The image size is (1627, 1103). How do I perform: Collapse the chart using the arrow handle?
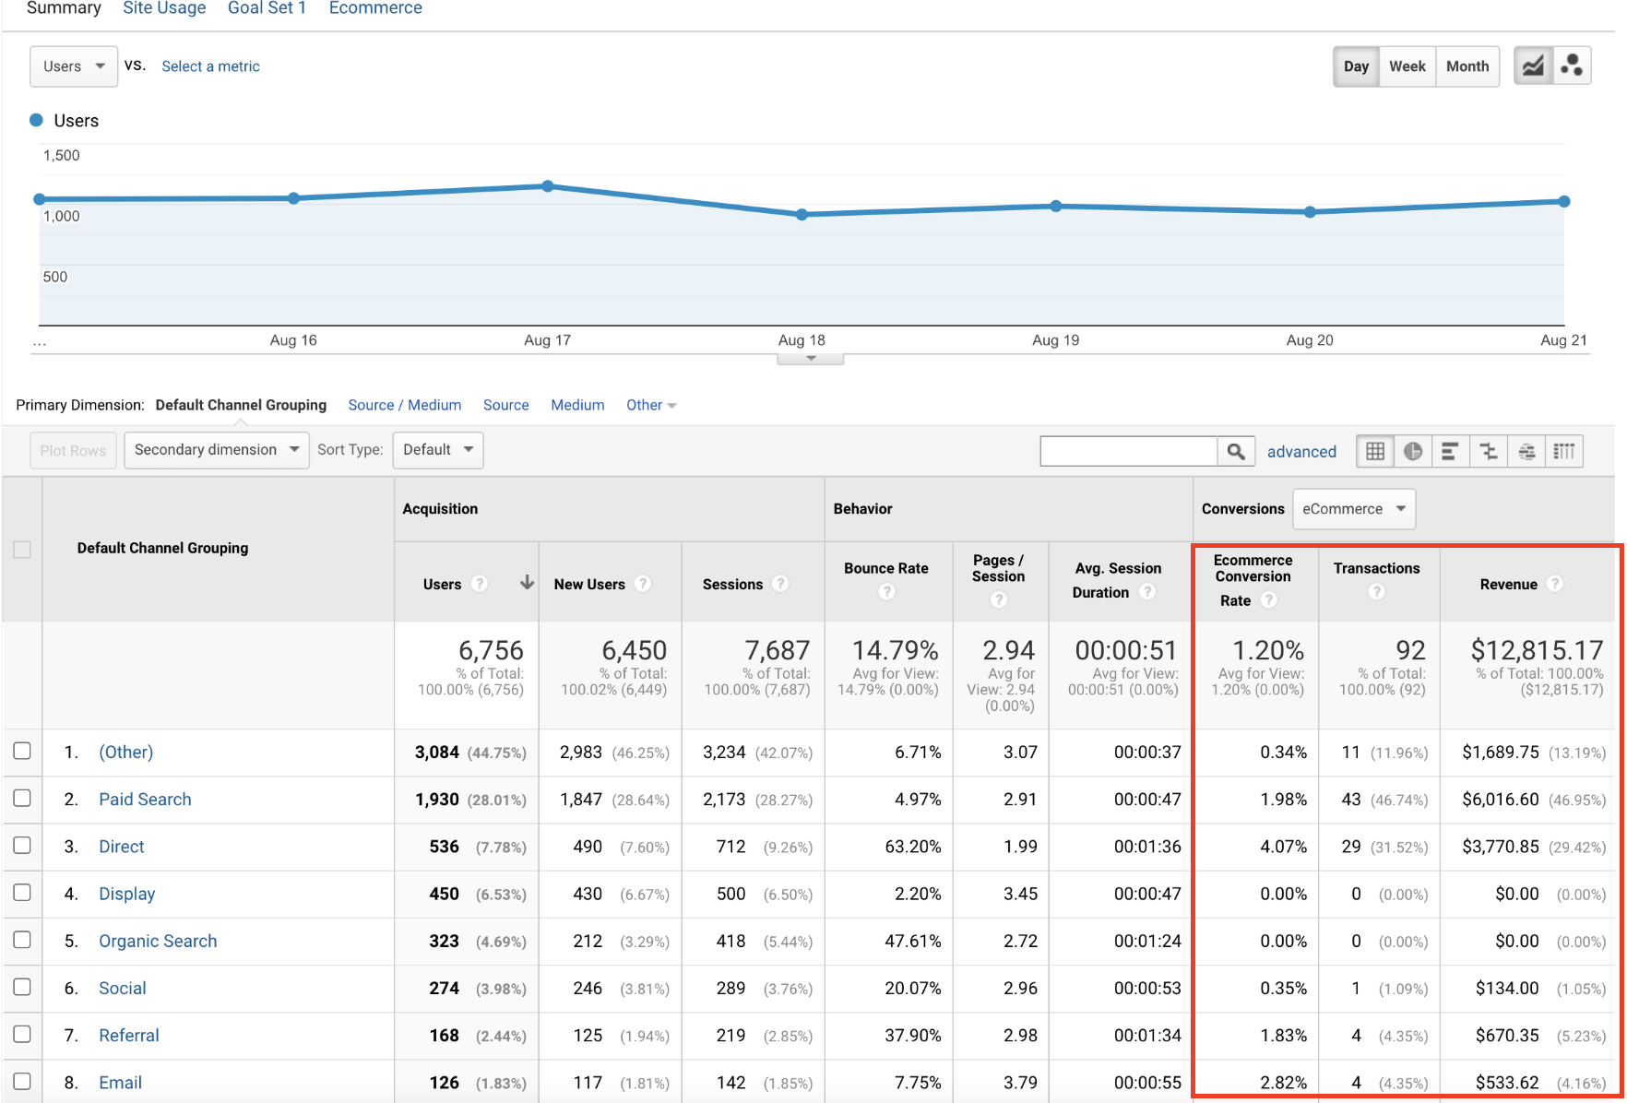pos(811,359)
